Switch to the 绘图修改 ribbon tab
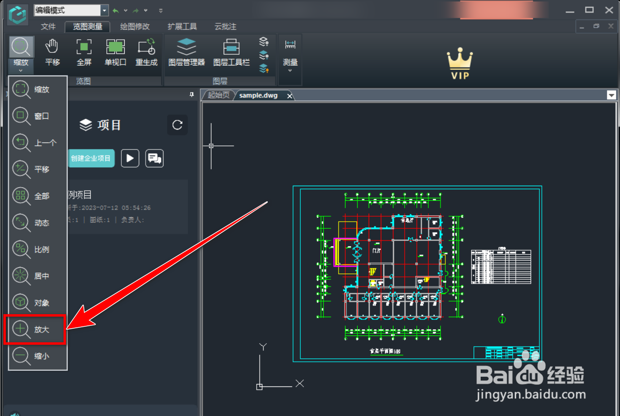 click(x=135, y=27)
